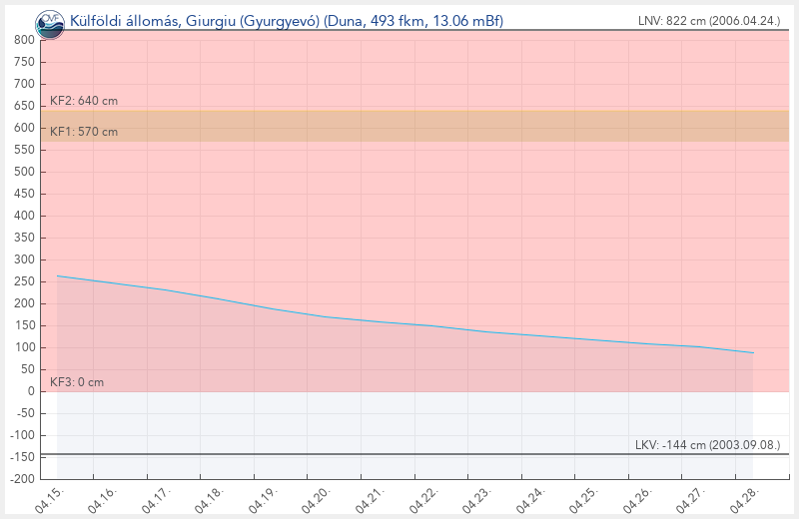Click the 300 value on the y-axis
This screenshot has height=519, width=799.
click(25, 259)
